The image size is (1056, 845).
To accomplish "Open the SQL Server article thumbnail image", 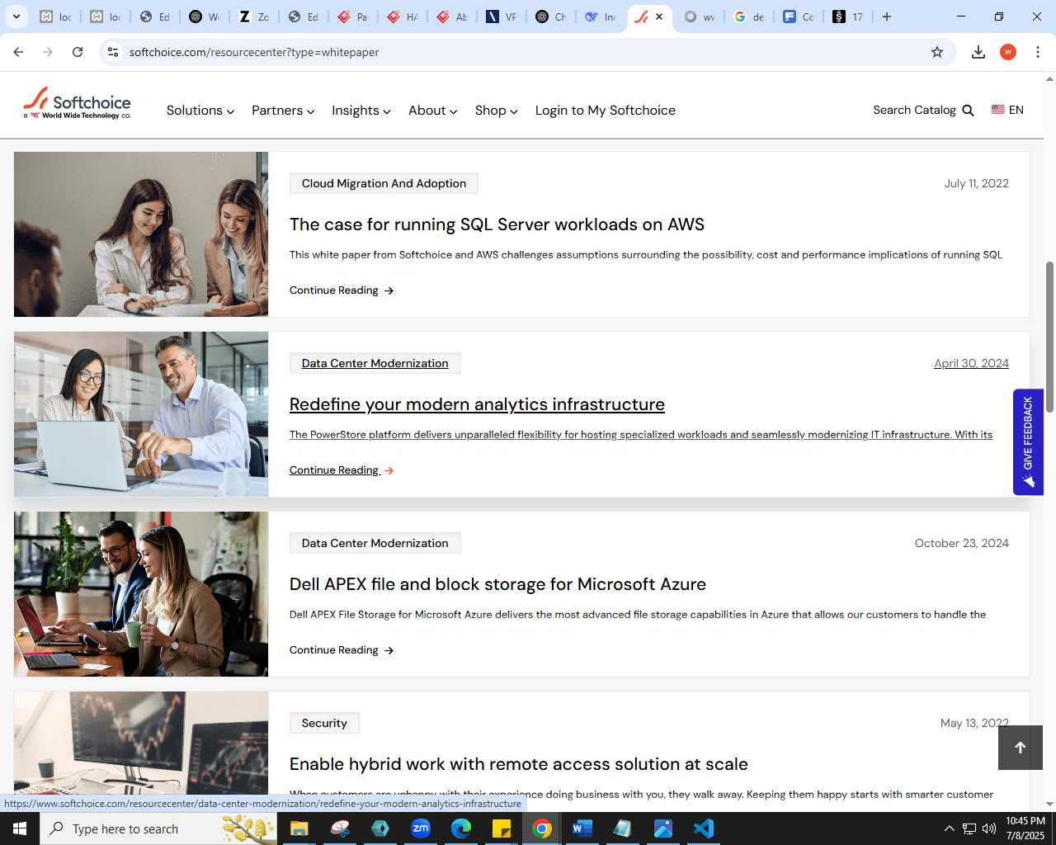I will point(141,234).
